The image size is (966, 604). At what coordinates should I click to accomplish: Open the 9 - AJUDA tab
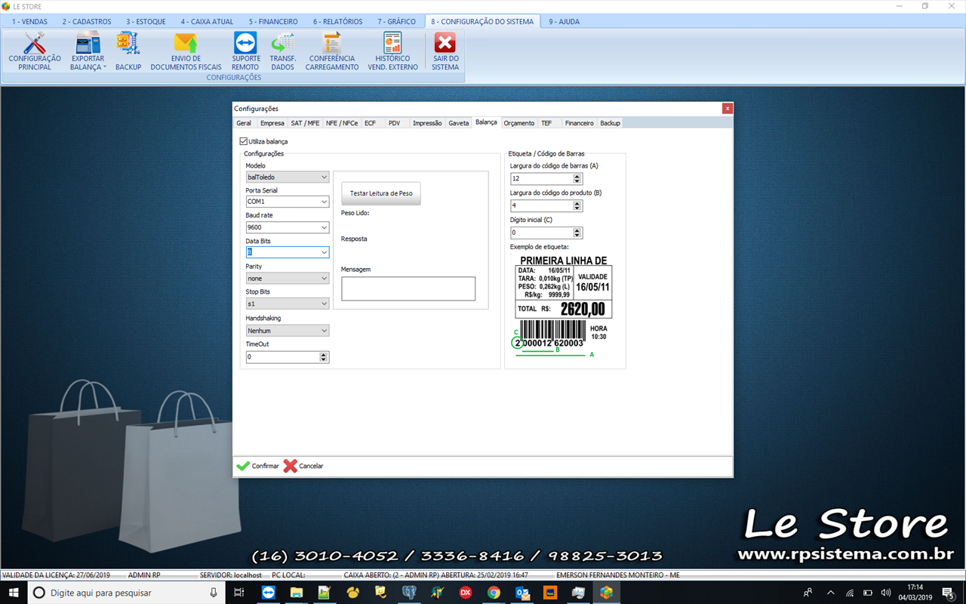coord(565,21)
